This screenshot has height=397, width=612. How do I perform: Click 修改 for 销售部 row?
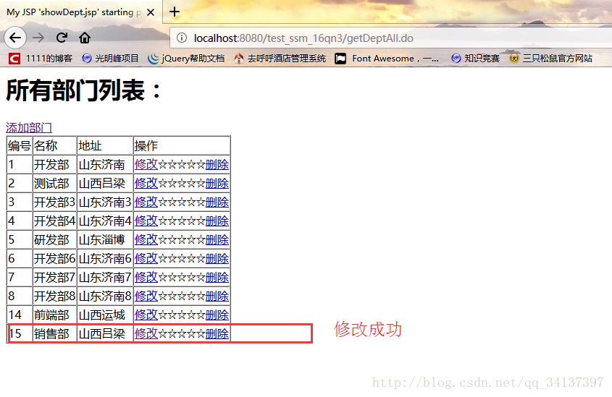(146, 333)
